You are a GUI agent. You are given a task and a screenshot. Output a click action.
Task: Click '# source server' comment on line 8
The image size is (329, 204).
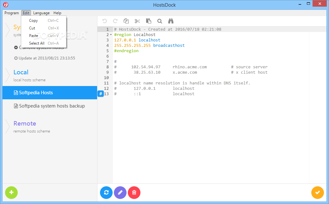click(x=249, y=67)
